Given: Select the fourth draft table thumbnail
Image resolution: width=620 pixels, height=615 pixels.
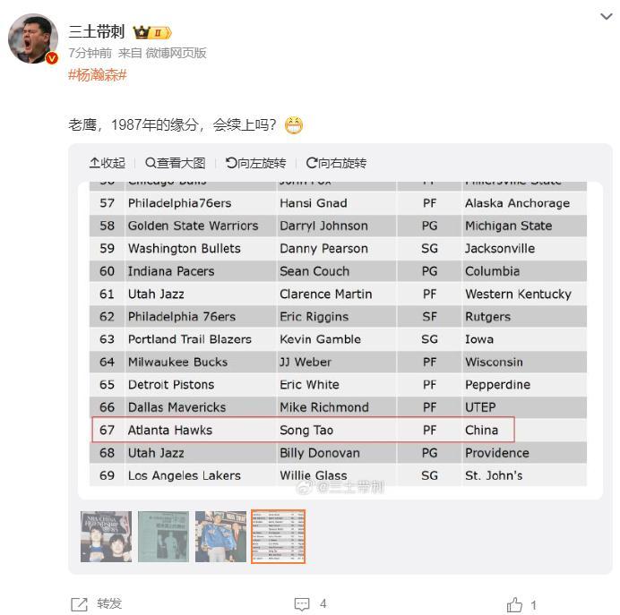Looking at the screenshot, I should [278, 536].
